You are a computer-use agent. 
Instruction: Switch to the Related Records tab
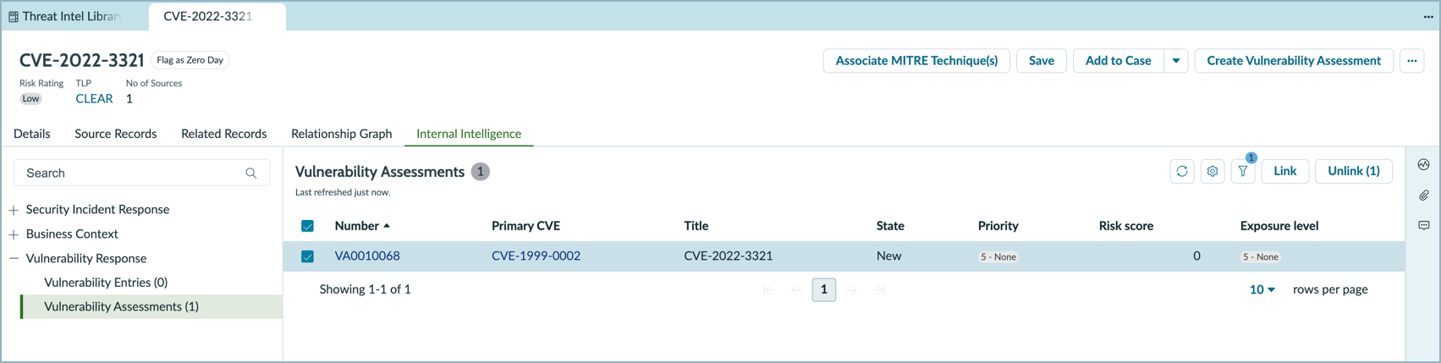pos(224,134)
